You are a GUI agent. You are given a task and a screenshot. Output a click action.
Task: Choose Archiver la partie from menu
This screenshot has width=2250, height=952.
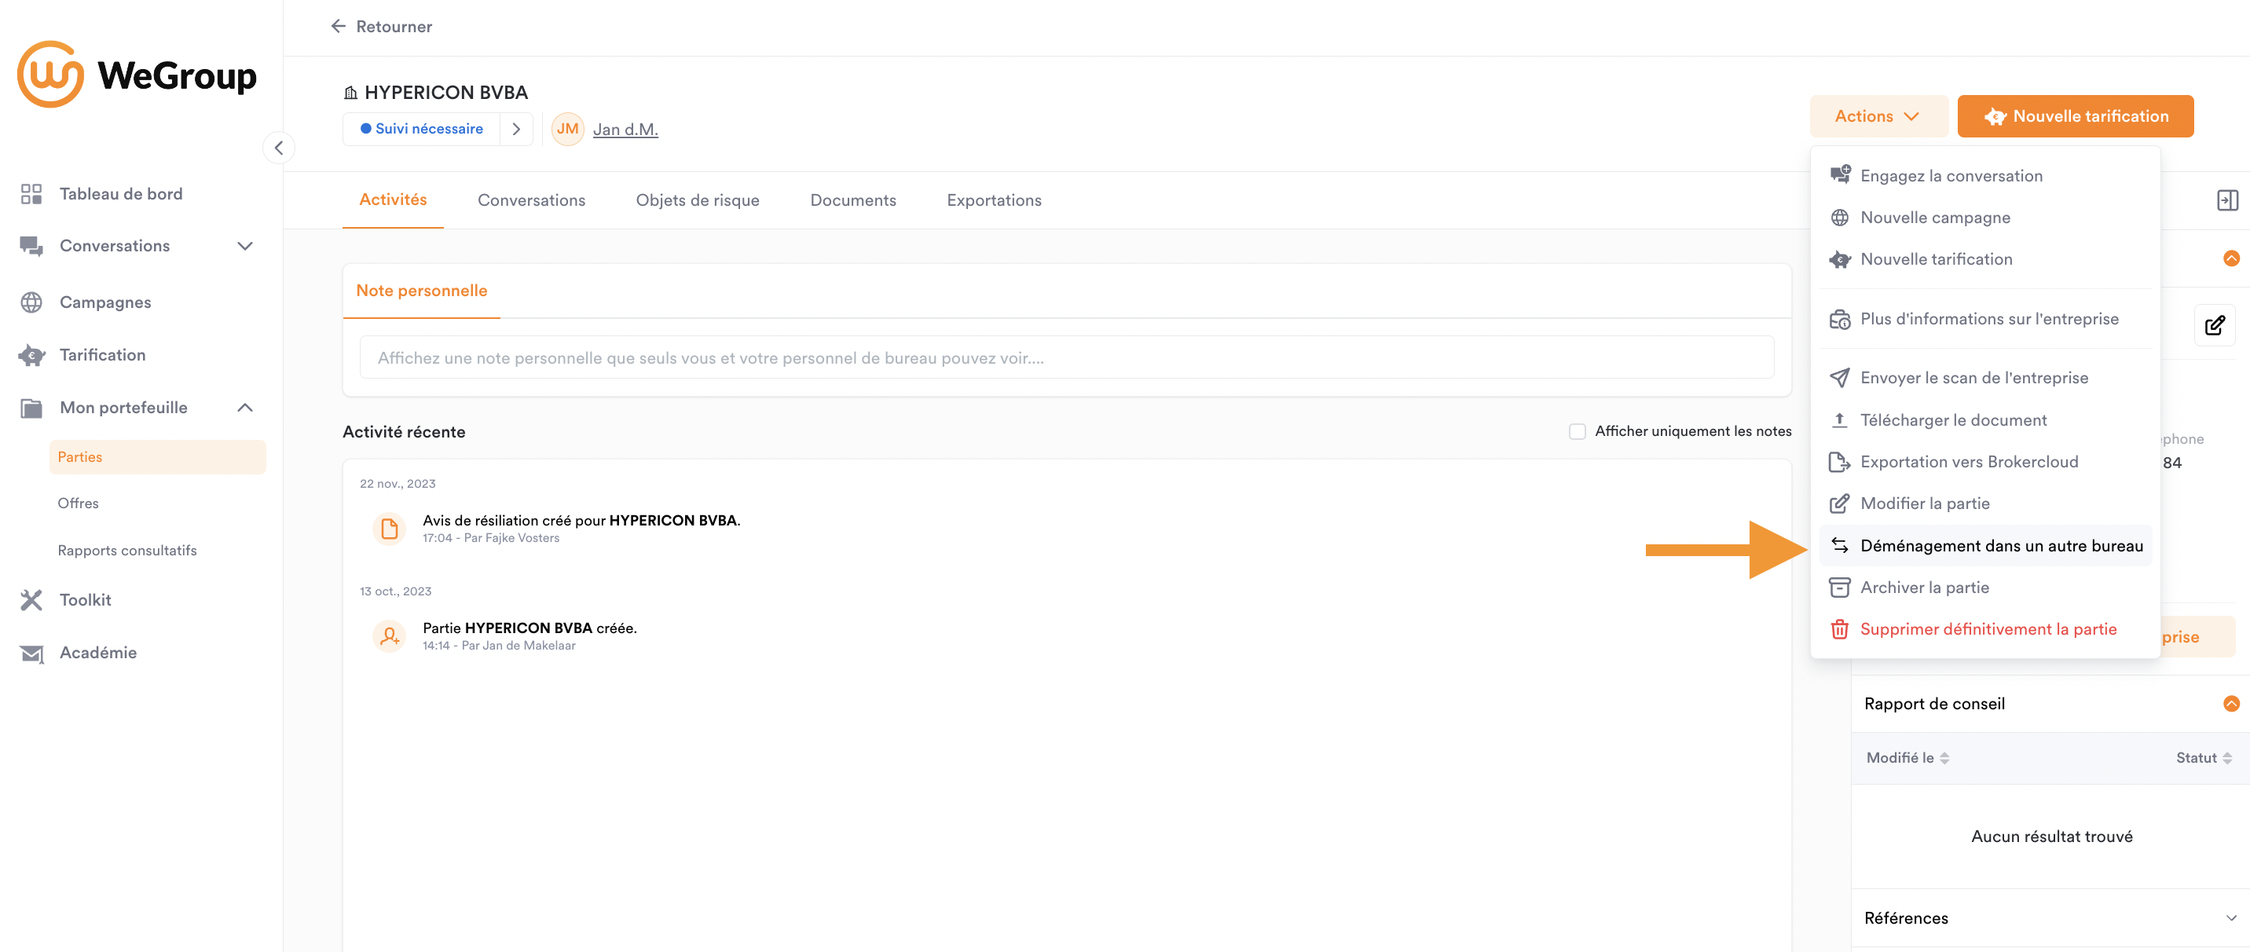(x=1985, y=588)
